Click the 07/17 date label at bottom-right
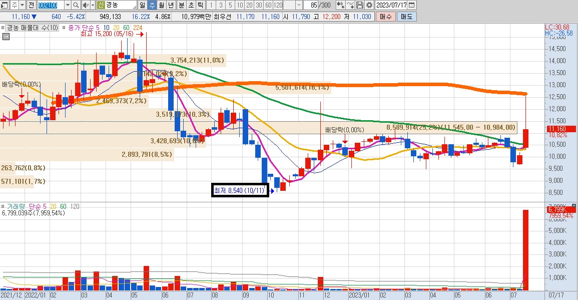The height and width of the screenshot is (300, 578). pyautogui.click(x=556, y=295)
